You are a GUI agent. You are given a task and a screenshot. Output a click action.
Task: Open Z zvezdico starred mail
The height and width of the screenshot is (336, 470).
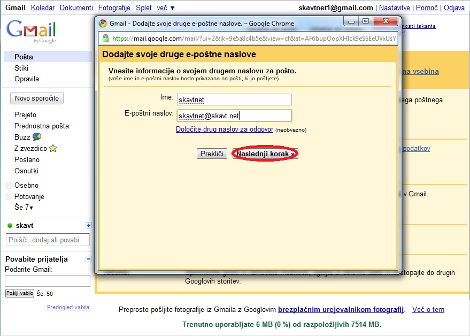coord(30,149)
